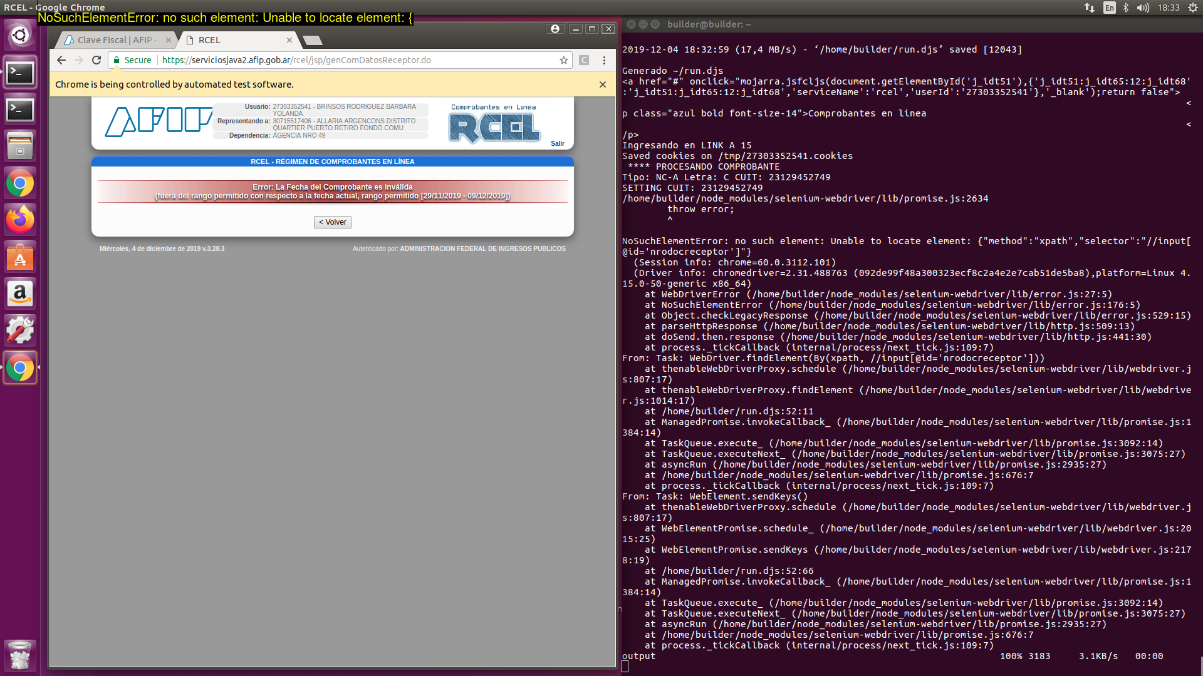Bookmark this page with star icon
Viewport: 1203px width, 676px height.
point(564,60)
